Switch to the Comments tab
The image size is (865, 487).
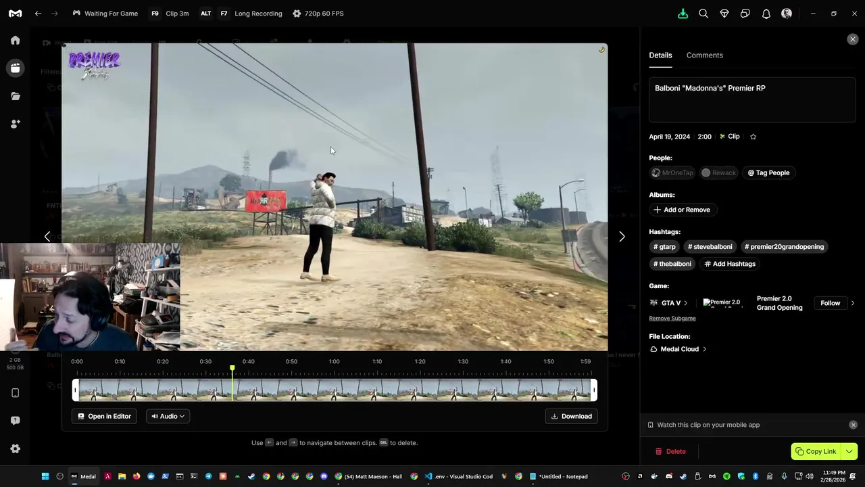[x=704, y=55]
